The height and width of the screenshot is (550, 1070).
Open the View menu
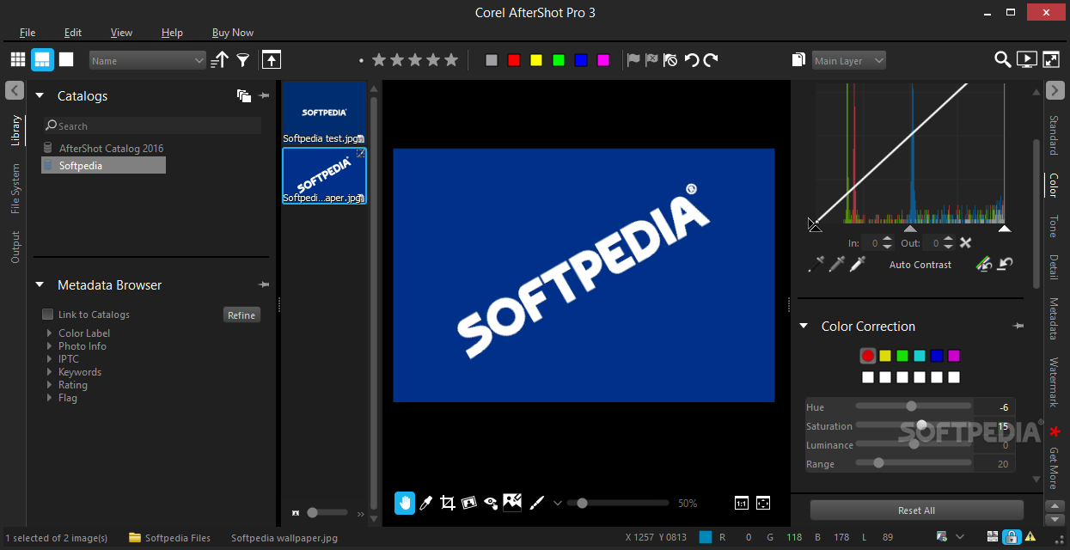click(x=121, y=33)
